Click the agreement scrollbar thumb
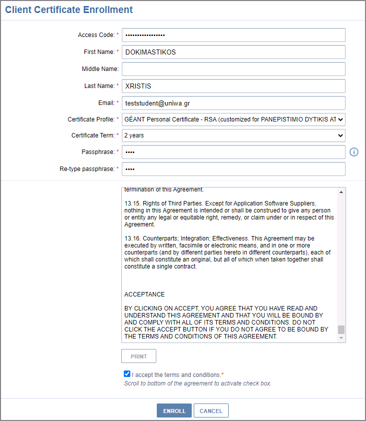 (x=341, y=329)
